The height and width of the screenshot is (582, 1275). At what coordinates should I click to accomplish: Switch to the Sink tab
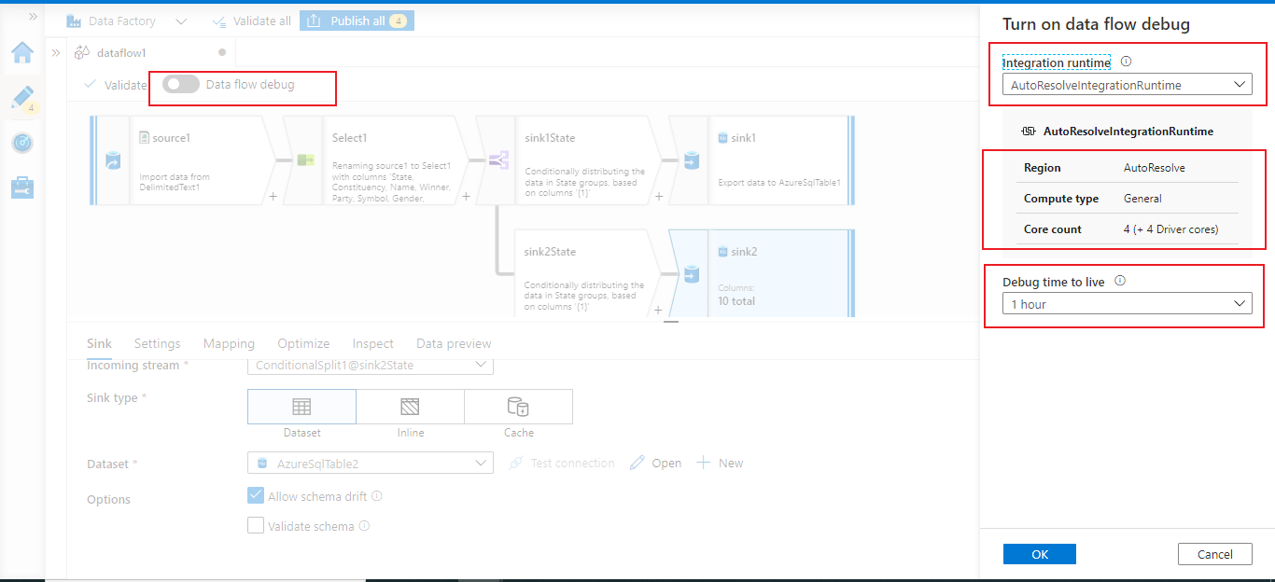click(99, 343)
